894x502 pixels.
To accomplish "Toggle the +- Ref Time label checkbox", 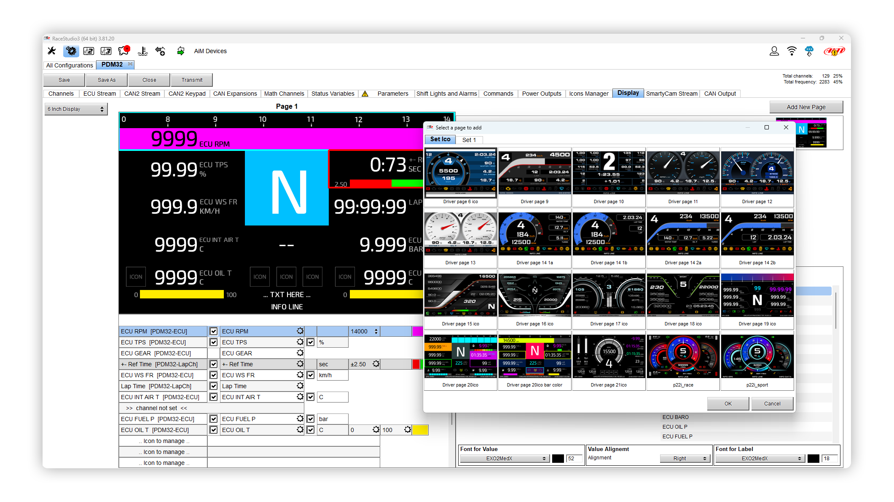I will [214, 364].
